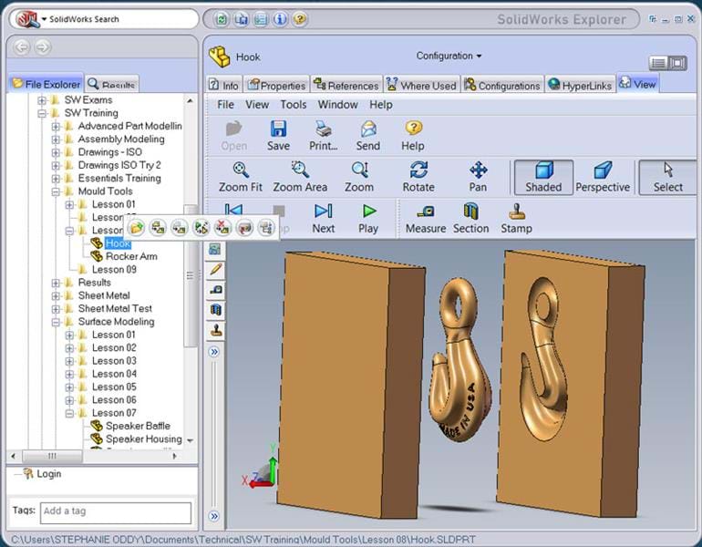Click the Zoom Fit tool
Screen dimensions: 702x547
(240, 176)
